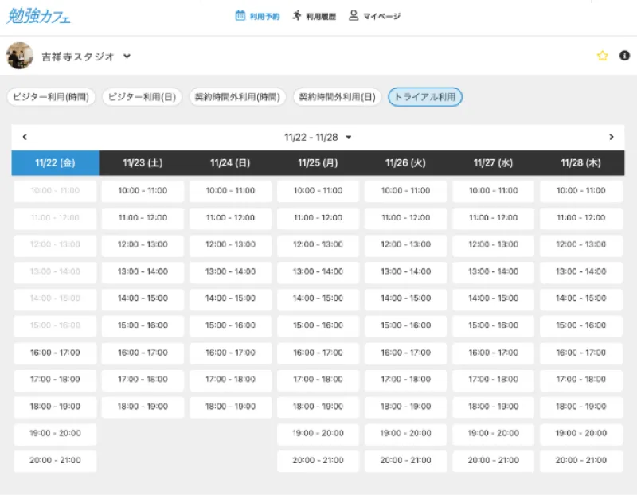The height and width of the screenshot is (495, 637).
Task: Select ビジター利用(日) option
Action: point(143,97)
